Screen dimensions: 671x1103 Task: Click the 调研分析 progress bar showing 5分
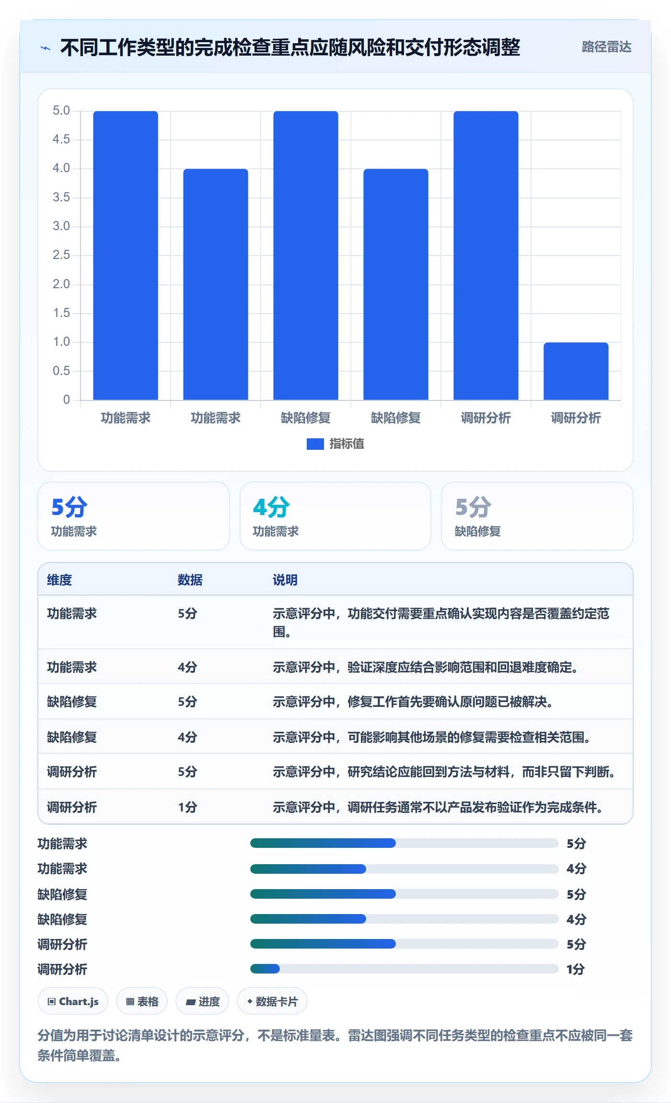[x=405, y=944]
